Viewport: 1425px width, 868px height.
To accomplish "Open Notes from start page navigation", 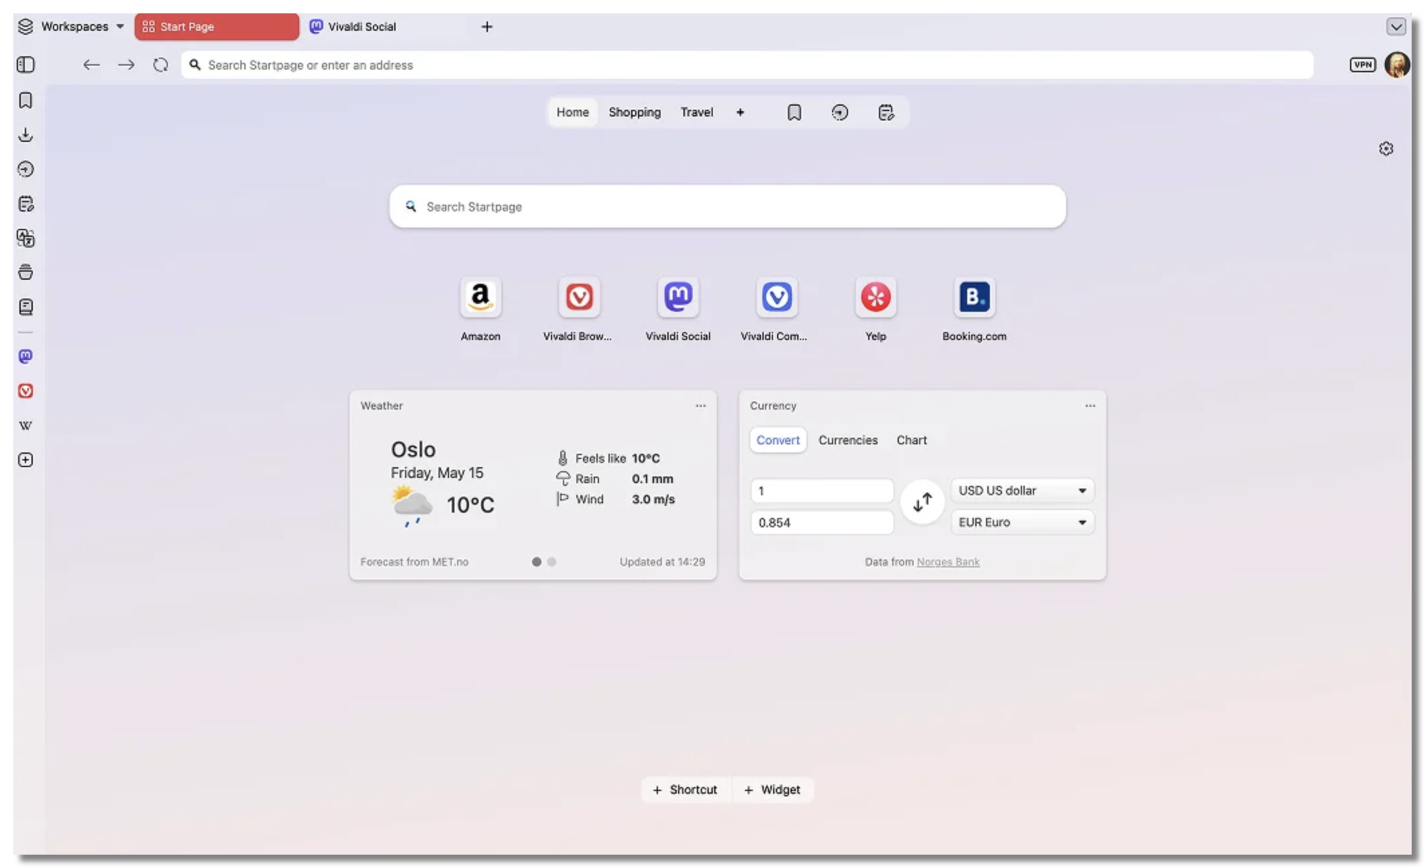I will [886, 112].
